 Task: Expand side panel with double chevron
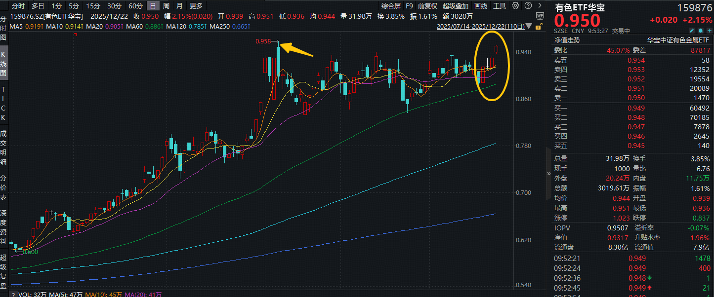[548, 174]
